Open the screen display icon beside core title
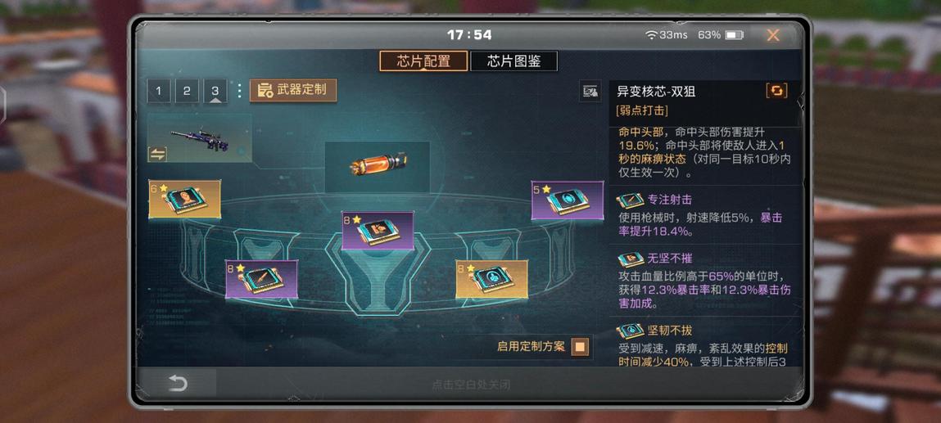Image resolution: width=941 pixels, height=423 pixels. [x=590, y=91]
